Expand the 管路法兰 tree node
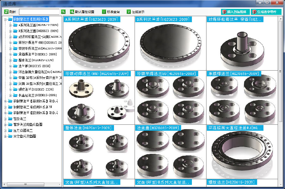 coord(5,119)
